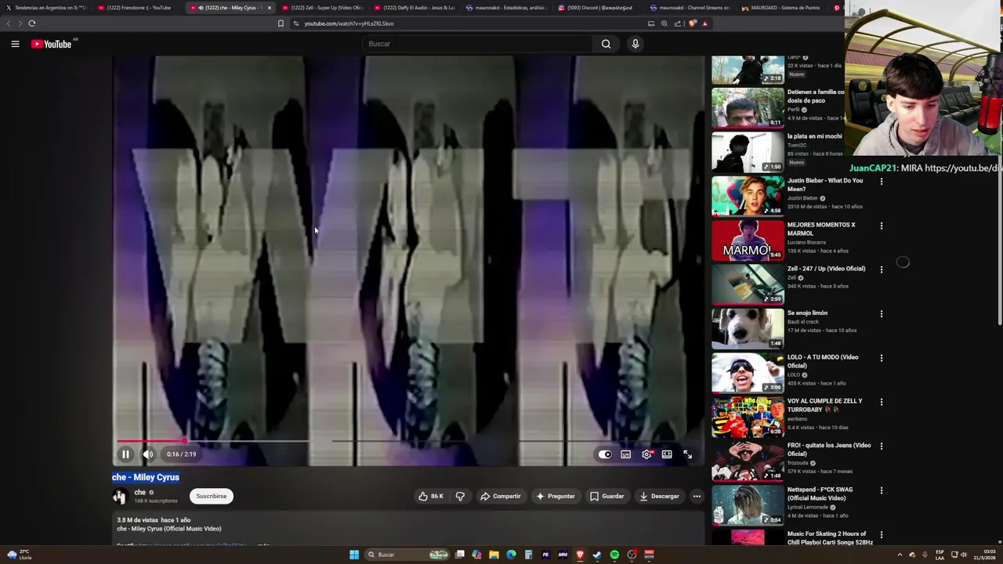
Task: Open File Explorer from the taskbar
Action: pos(494,555)
